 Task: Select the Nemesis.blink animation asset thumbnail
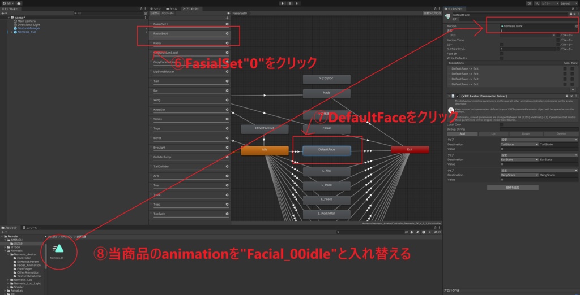click(x=58, y=249)
